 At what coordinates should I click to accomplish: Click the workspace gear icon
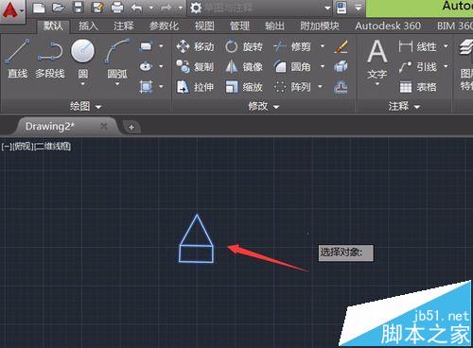coord(196,8)
